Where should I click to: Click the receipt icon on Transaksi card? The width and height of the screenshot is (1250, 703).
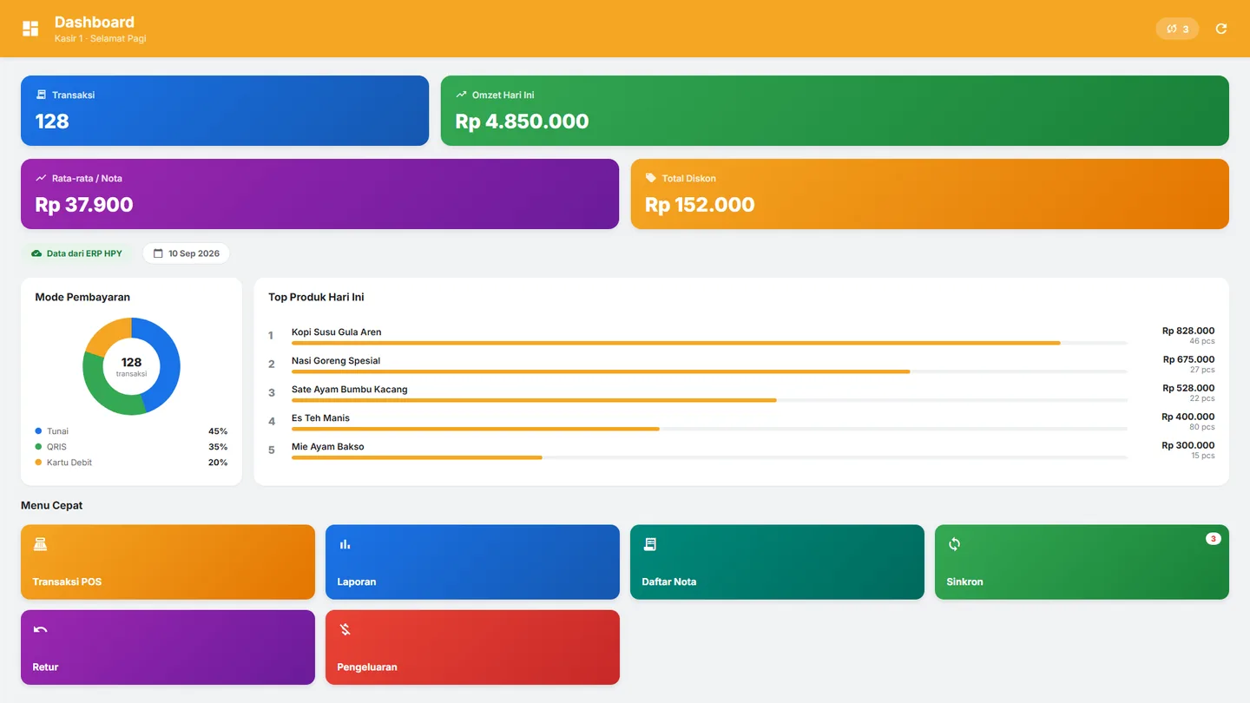pos(41,95)
